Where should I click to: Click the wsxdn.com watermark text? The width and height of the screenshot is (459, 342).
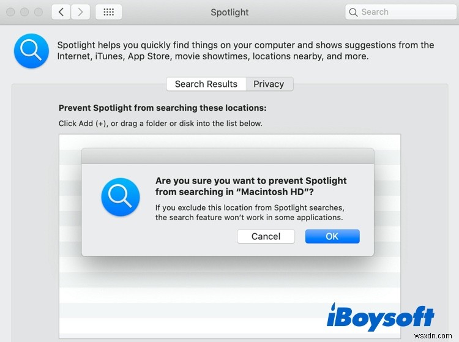click(433, 335)
